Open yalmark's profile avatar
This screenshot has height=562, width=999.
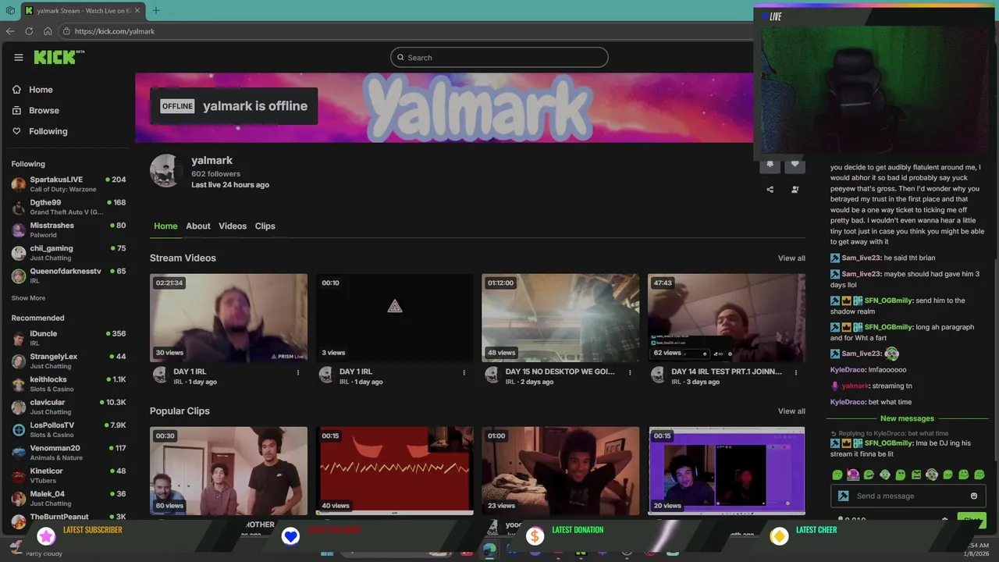tap(165, 171)
